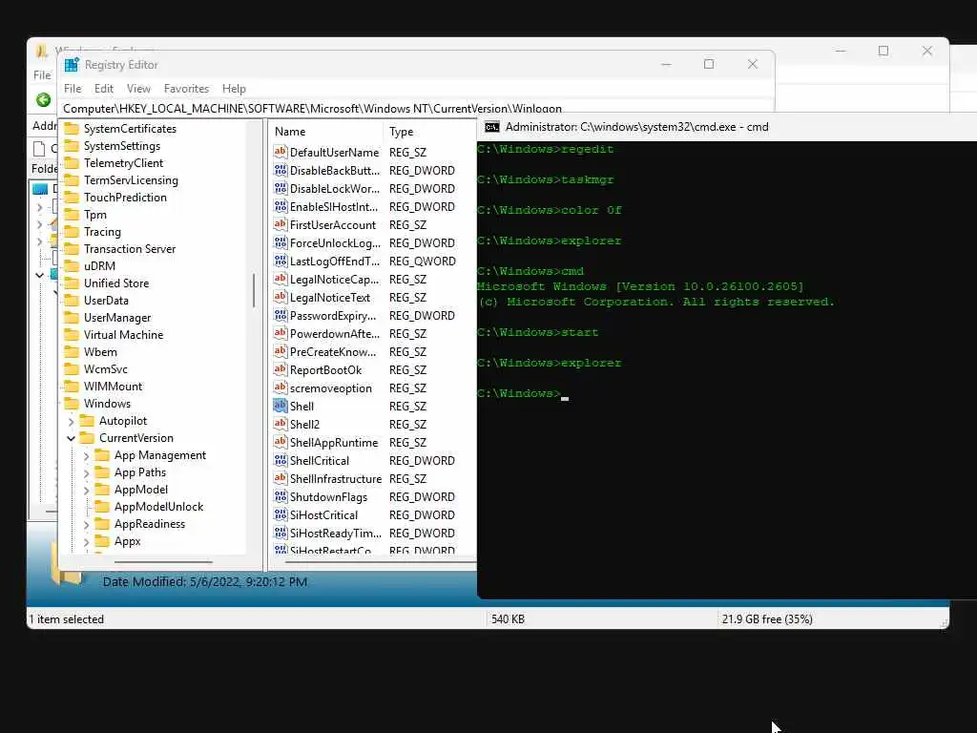Expand the AppModel key

[x=86, y=490]
